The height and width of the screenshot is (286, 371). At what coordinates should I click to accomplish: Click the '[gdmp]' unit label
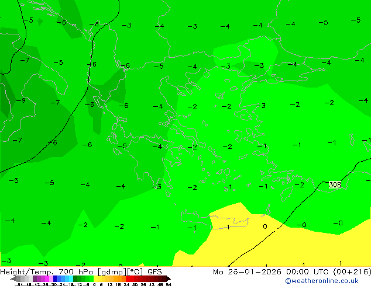click(x=112, y=272)
